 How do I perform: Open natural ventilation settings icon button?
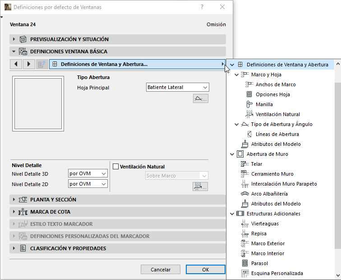coord(200,187)
